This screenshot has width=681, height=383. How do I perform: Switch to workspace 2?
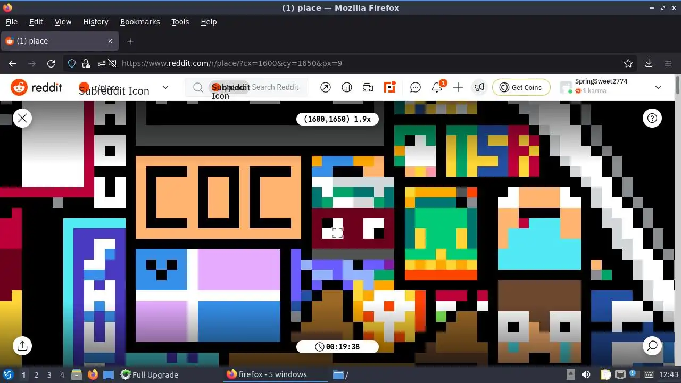(36, 374)
